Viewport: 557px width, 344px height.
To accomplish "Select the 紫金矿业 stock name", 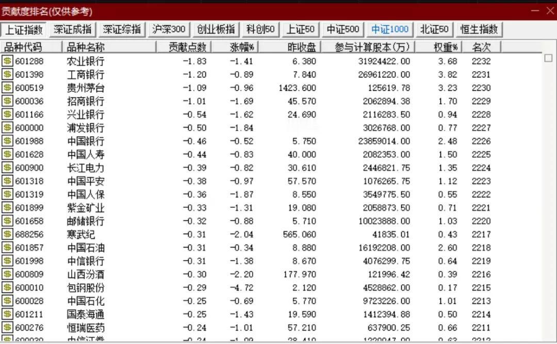I will [x=86, y=207].
